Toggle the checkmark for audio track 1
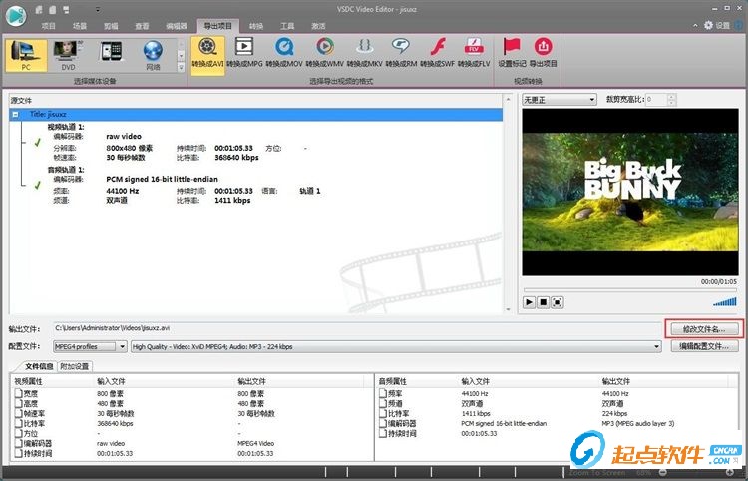This screenshot has width=748, height=481. [37, 185]
